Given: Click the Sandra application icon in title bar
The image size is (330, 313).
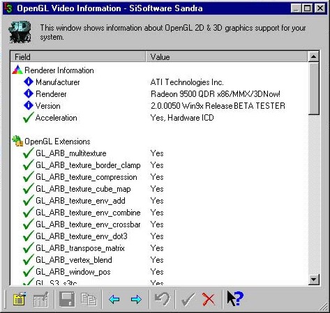Looking at the screenshot, I should (8, 8).
